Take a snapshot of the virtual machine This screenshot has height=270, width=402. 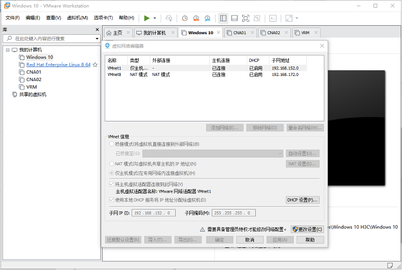point(185,18)
